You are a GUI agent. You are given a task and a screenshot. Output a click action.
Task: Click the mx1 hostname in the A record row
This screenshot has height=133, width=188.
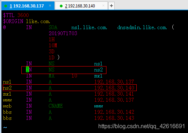click(7, 94)
